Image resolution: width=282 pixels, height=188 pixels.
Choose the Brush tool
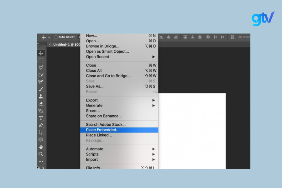pyautogui.click(x=41, y=89)
